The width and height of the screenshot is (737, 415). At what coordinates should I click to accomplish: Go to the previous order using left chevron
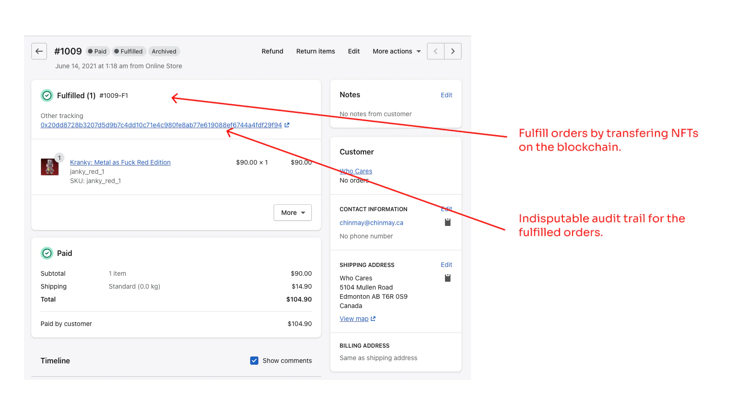tap(435, 51)
